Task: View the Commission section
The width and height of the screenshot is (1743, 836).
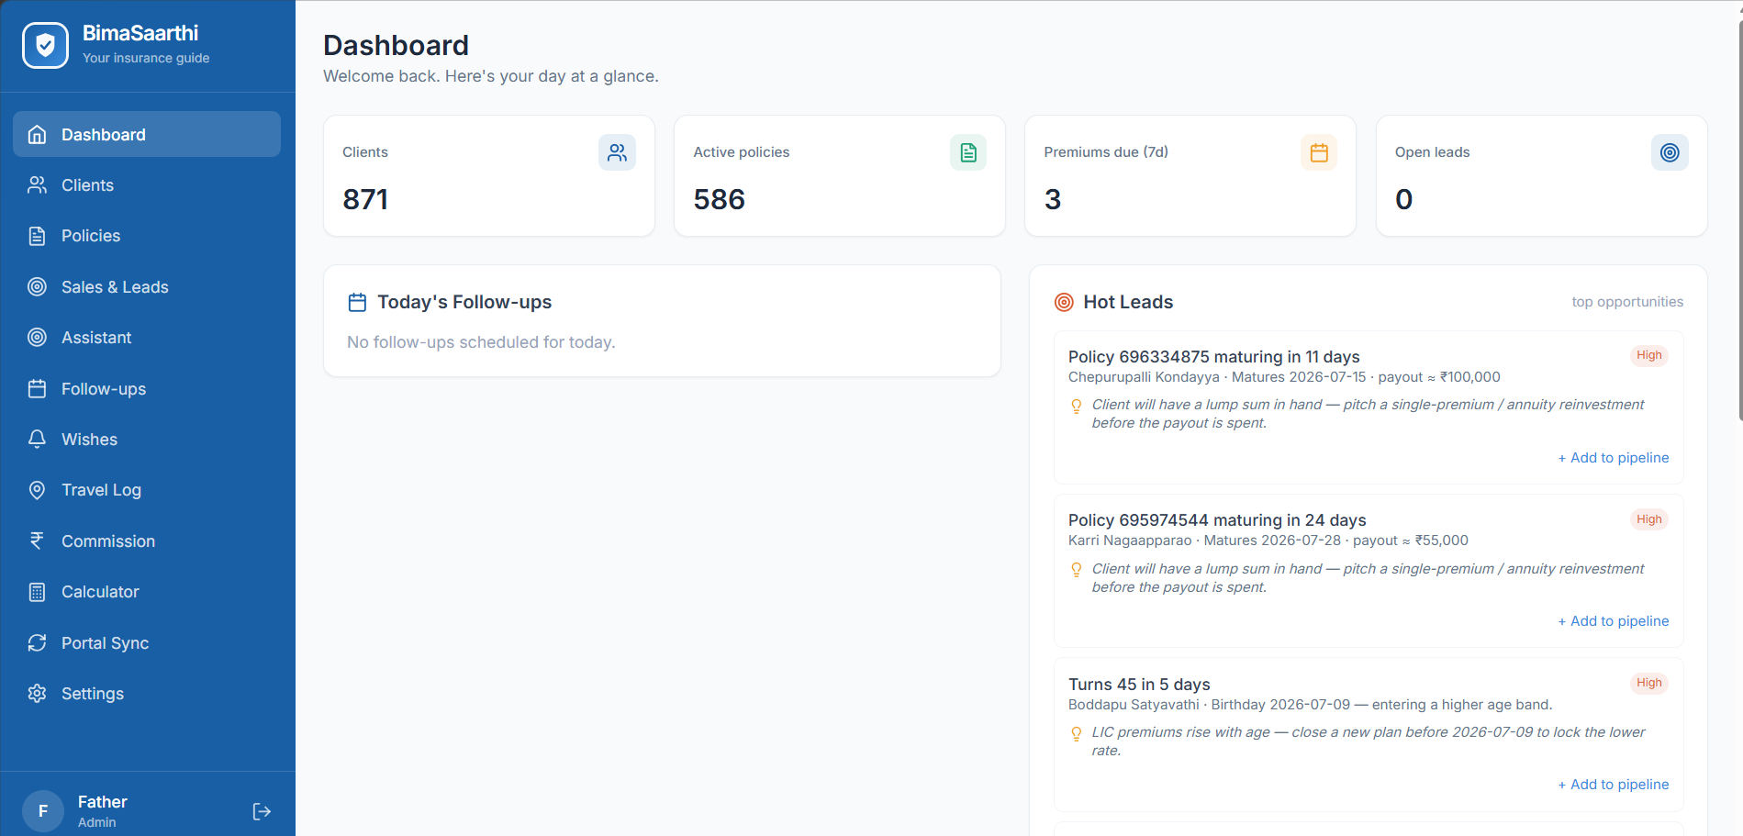Action: click(147, 541)
